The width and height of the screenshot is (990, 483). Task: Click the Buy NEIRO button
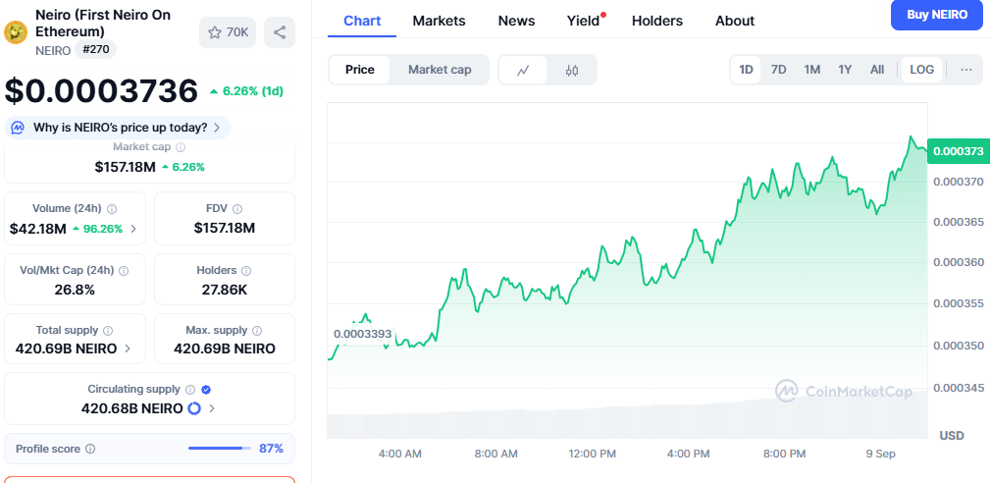click(936, 15)
